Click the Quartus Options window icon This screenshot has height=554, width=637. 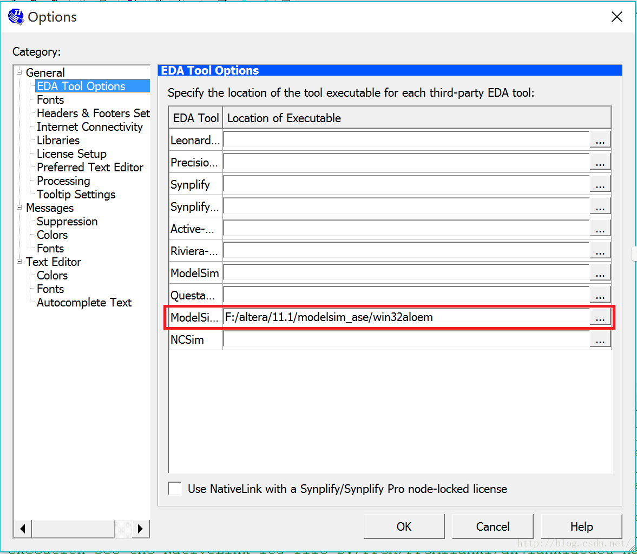pyautogui.click(x=16, y=17)
